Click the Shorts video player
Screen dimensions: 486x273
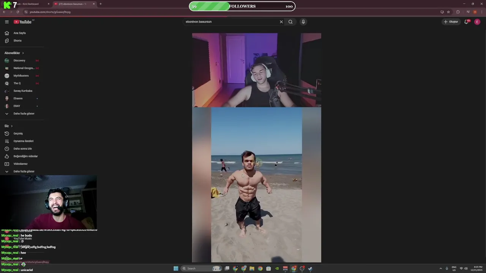point(256,148)
